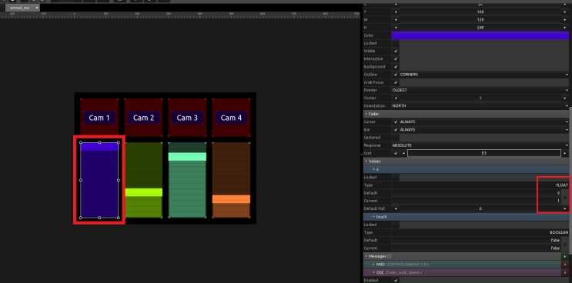Viewport: 572px width, 283px height.
Task: Enable the Centered checkbox
Action: [396, 138]
